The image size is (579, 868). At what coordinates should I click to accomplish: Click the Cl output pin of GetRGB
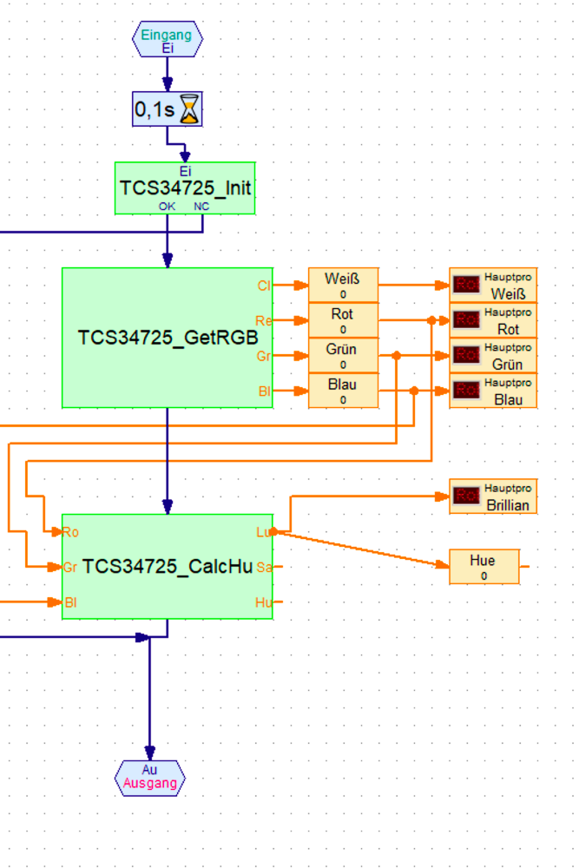264,286
